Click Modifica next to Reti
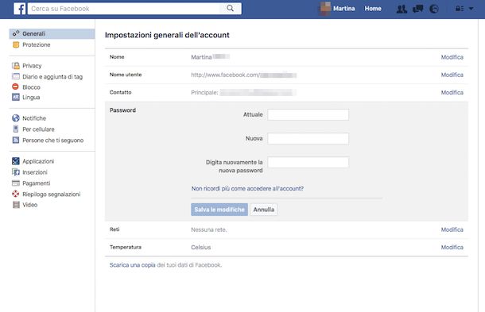This screenshot has width=485, height=312. (x=452, y=229)
